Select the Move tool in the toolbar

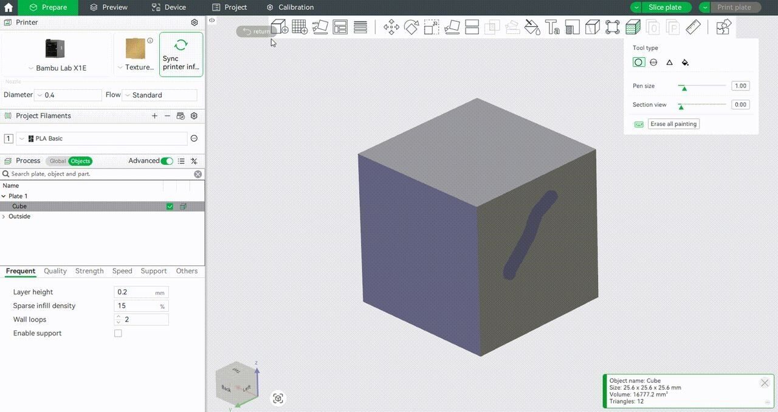click(x=391, y=27)
